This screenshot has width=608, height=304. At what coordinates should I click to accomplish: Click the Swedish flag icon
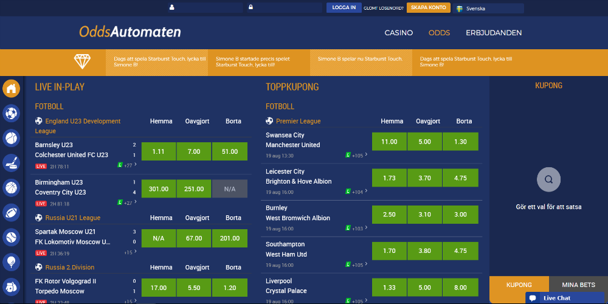pos(460,8)
